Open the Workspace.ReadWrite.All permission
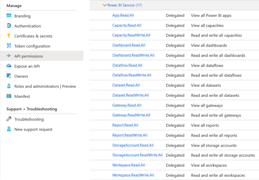259x180 pixels. pyautogui.click(x=133, y=175)
